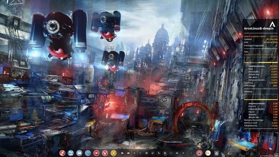Click the pulseaudio process row
Screen dimensions: 279x157
pos(262,72)
